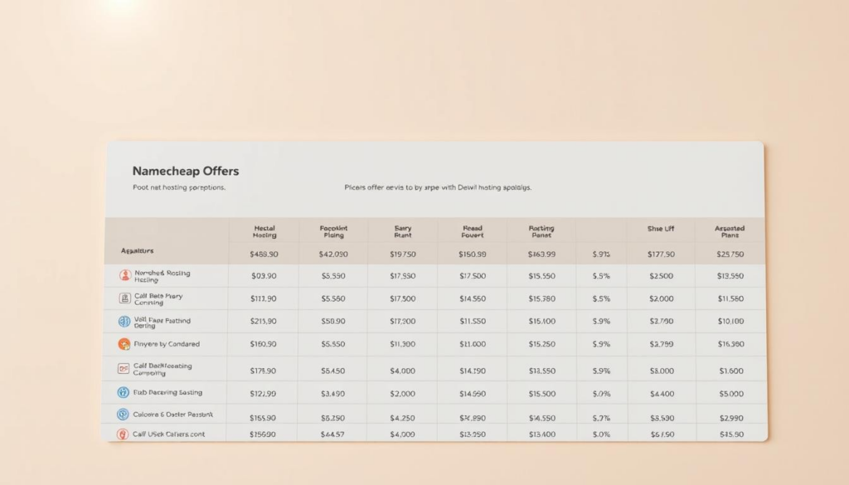Select the 'Sarry Ftant' column header
Viewport: 849px width, 485px height.
pyautogui.click(x=403, y=231)
